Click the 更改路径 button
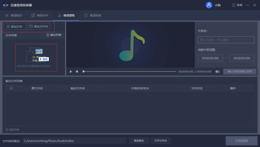 [139, 141]
